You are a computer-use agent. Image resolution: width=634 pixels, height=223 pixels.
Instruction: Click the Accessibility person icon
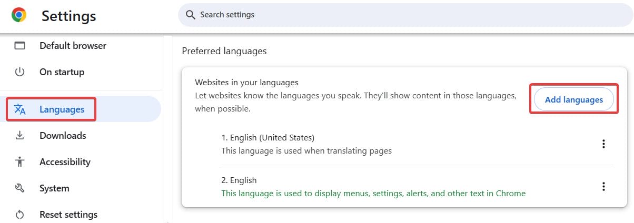coord(20,162)
